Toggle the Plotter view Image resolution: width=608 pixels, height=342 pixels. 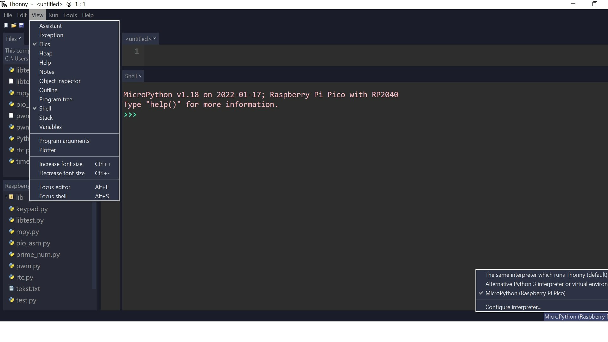74,150
